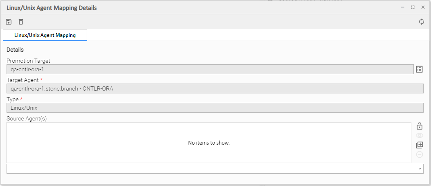The image size is (431, 186).
Task: Open the Promotion Target list picker icon
Action: pyautogui.click(x=419, y=69)
